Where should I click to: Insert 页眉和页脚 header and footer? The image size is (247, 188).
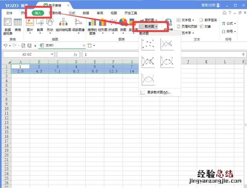pos(187,26)
